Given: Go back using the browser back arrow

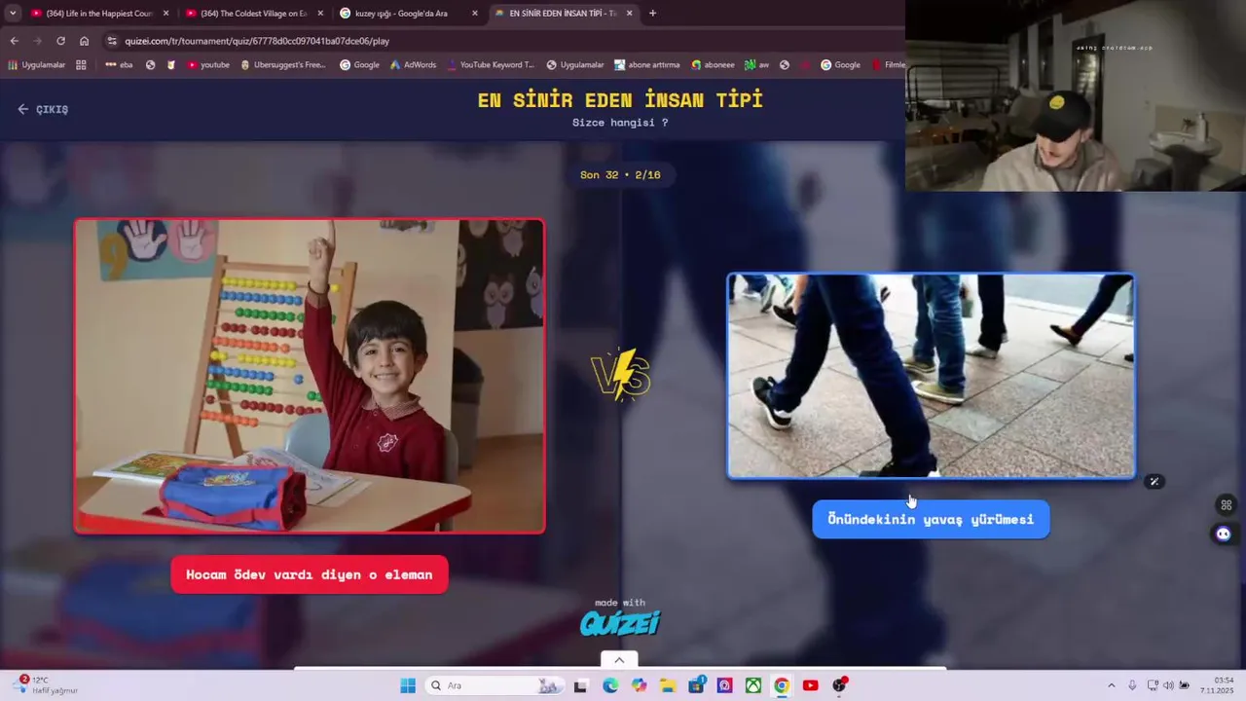Looking at the screenshot, I should (14, 41).
